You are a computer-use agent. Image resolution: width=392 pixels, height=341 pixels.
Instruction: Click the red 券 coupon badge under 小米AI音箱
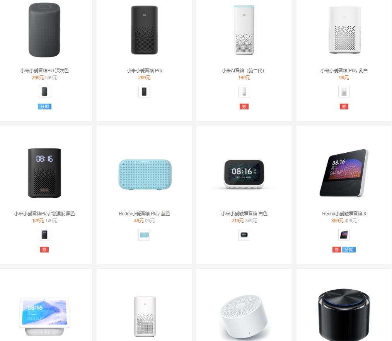point(244,106)
